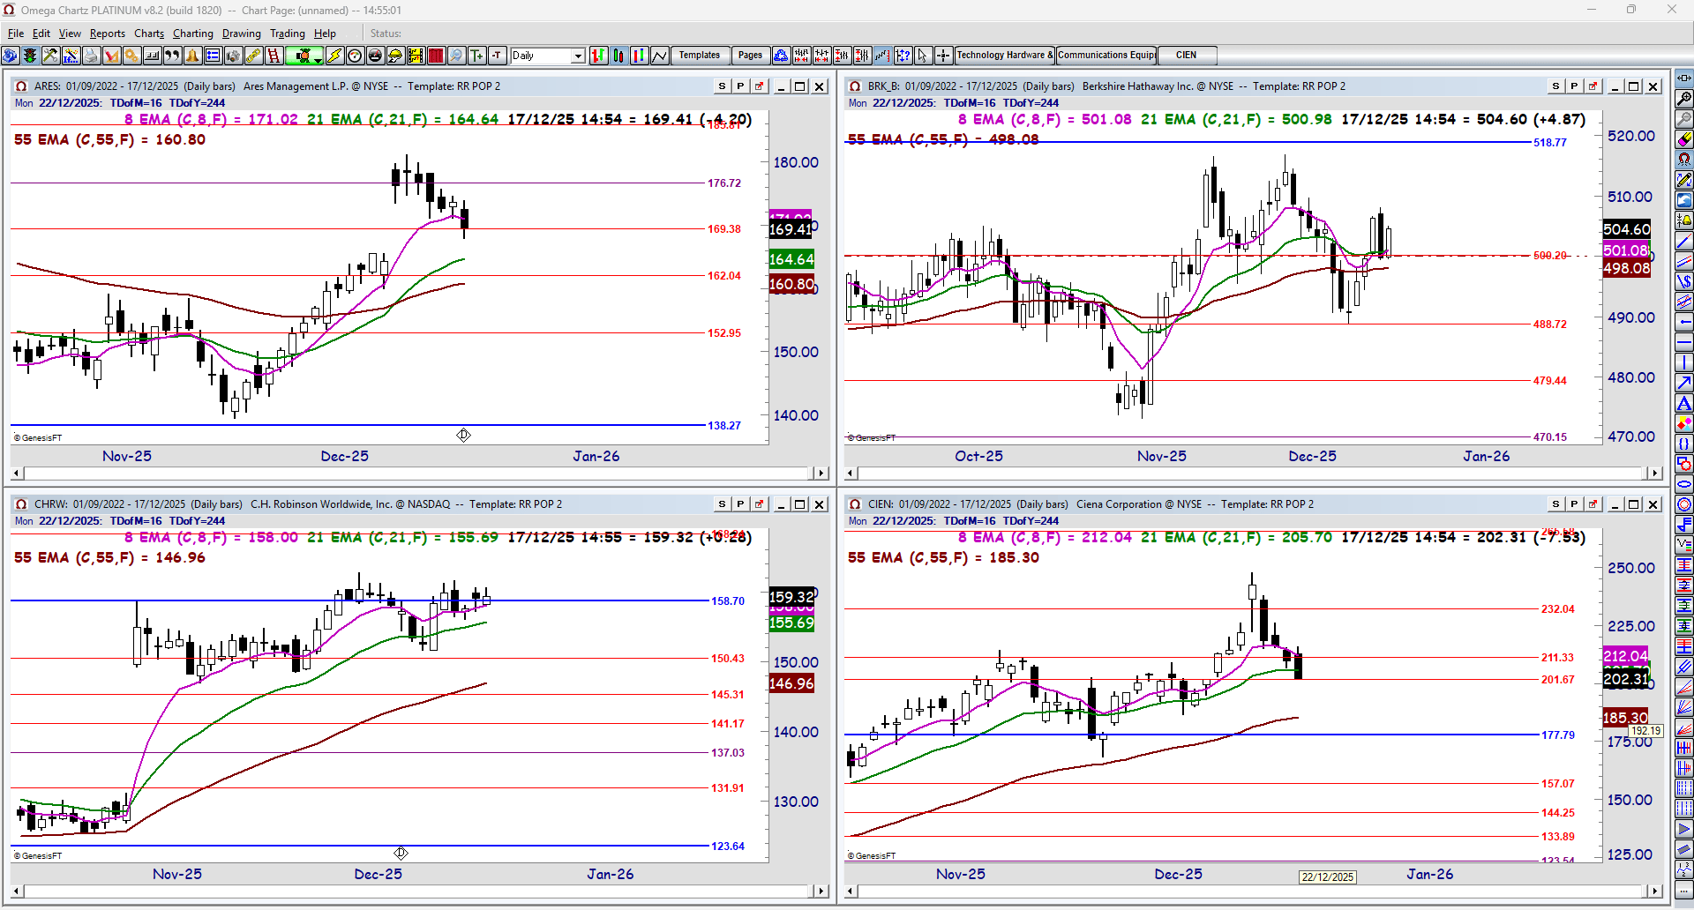Select the diagonal arrow drawing tool

point(1684,383)
